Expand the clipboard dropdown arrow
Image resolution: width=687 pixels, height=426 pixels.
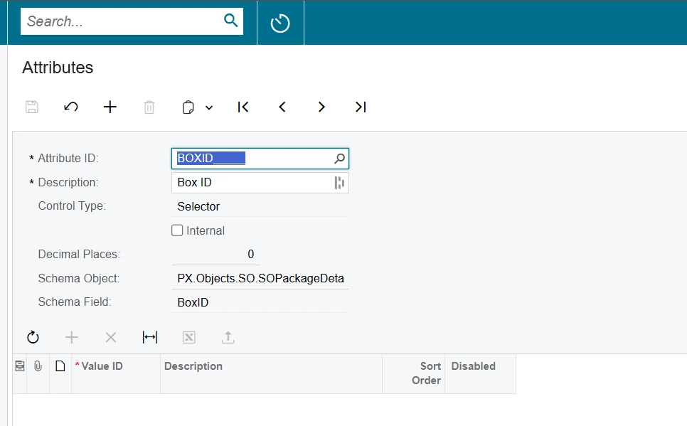click(209, 108)
